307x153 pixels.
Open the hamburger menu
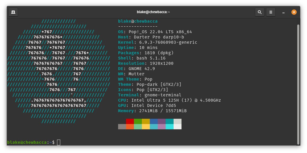271,12
